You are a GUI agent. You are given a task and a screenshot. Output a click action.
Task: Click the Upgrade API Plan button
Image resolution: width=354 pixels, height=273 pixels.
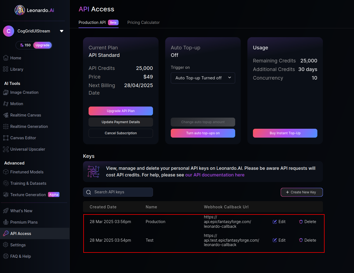(121, 111)
